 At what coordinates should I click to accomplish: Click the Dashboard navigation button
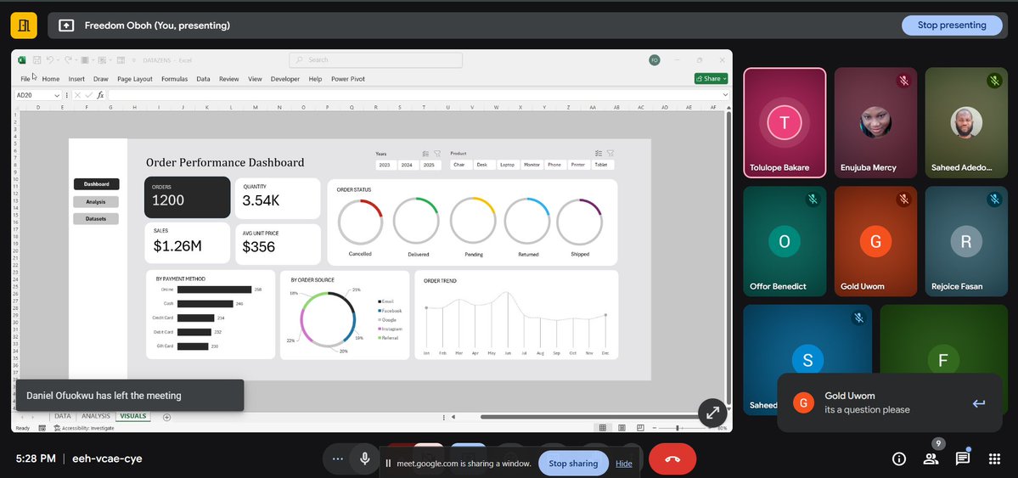96,184
